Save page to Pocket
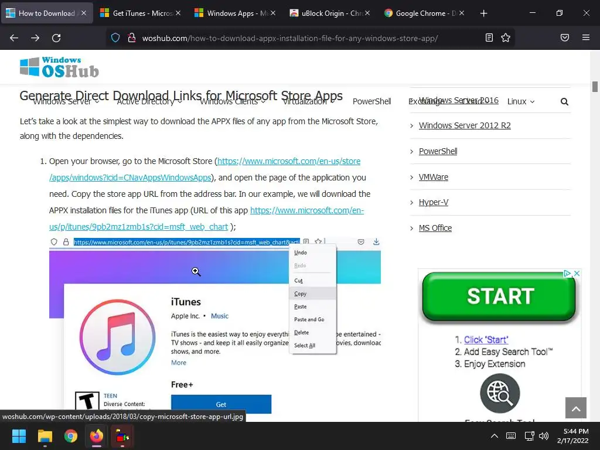This screenshot has width=600, height=450. tap(565, 37)
